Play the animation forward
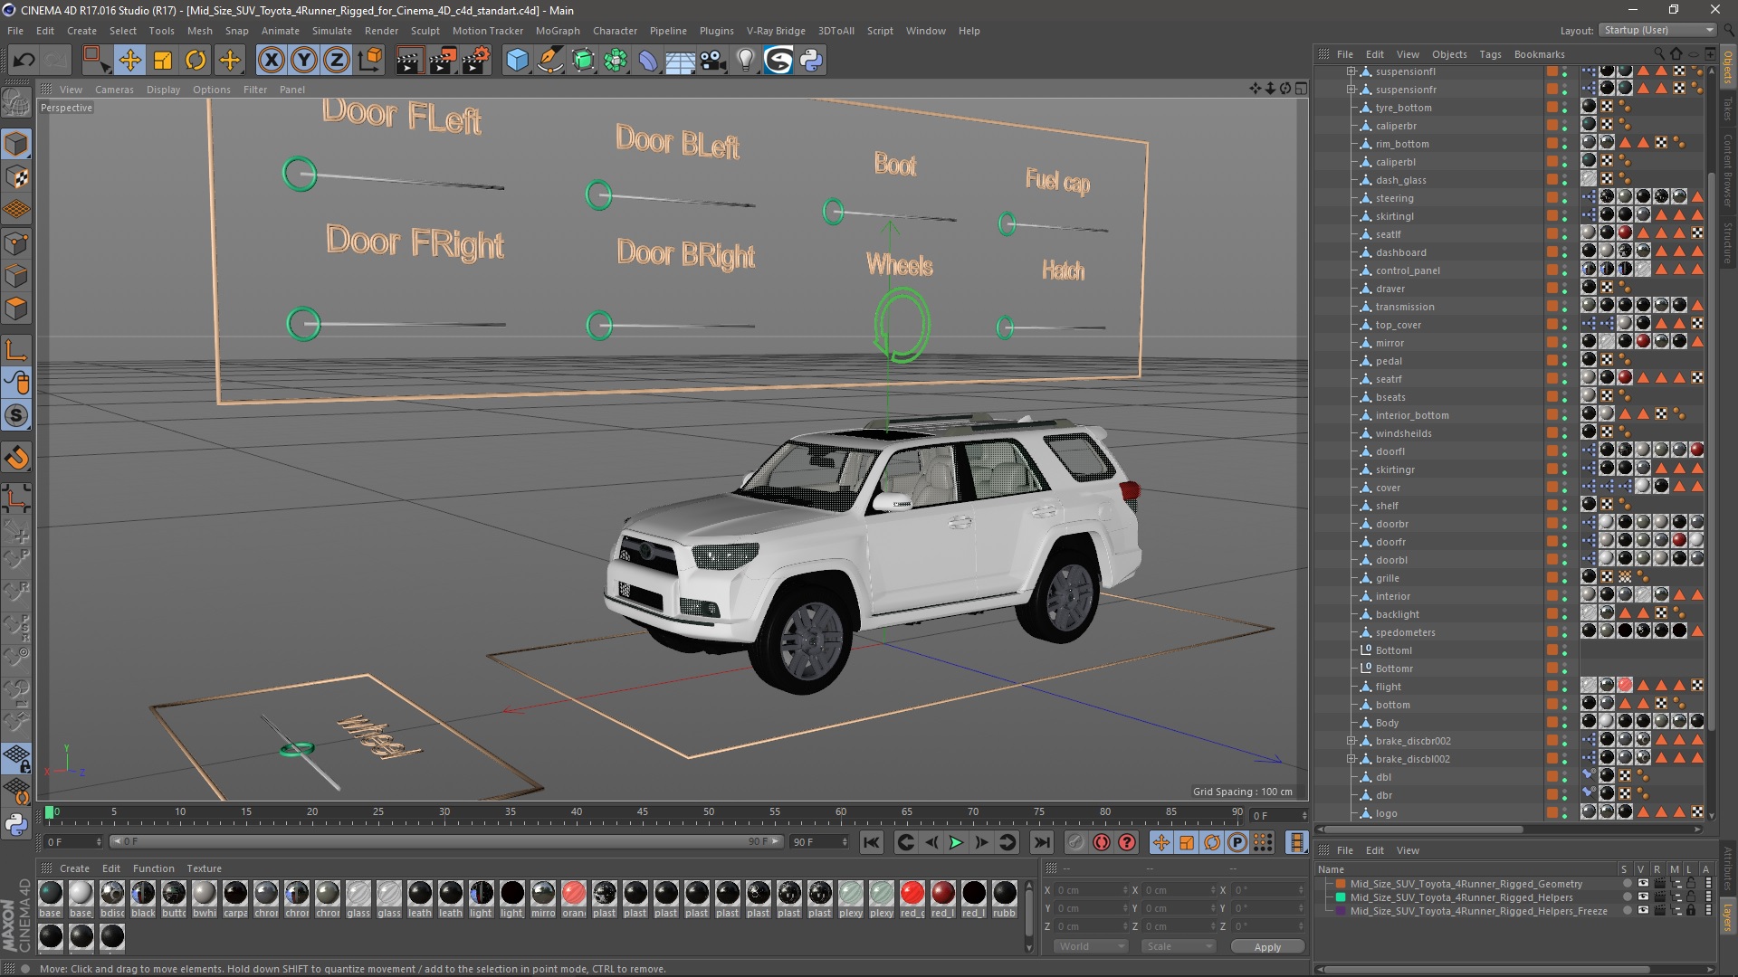Image resolution: width=1738 pixels, height=977 pixels. 956,842
